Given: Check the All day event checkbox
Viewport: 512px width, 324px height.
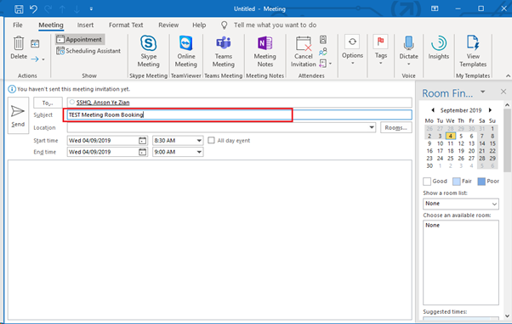Looking at the screenshot, I should (211, 140).
